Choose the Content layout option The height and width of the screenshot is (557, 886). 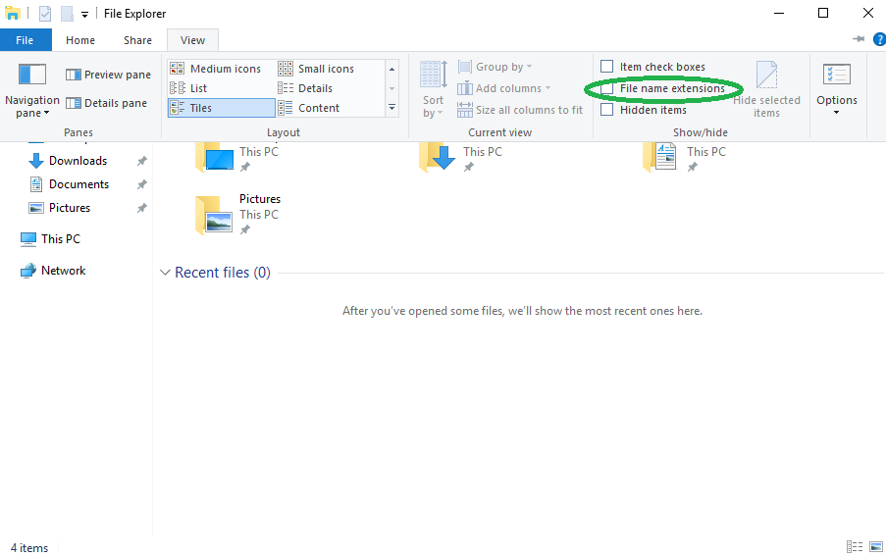pos(318,108)
